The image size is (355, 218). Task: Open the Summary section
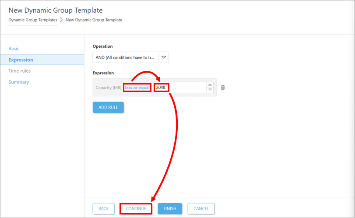click(18, 82)
